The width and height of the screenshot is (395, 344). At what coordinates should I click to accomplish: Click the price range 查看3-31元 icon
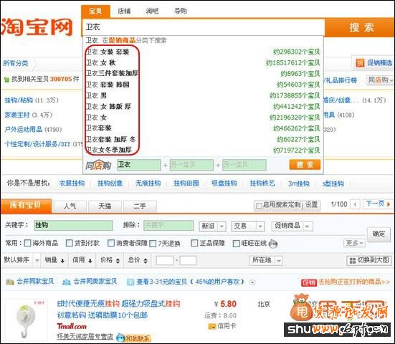click(130, 282)
